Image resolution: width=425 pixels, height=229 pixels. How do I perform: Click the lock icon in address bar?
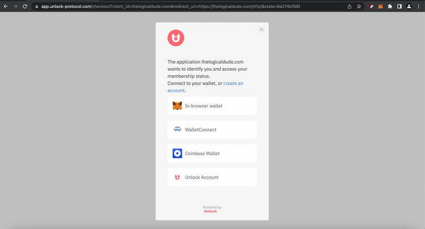37,7
